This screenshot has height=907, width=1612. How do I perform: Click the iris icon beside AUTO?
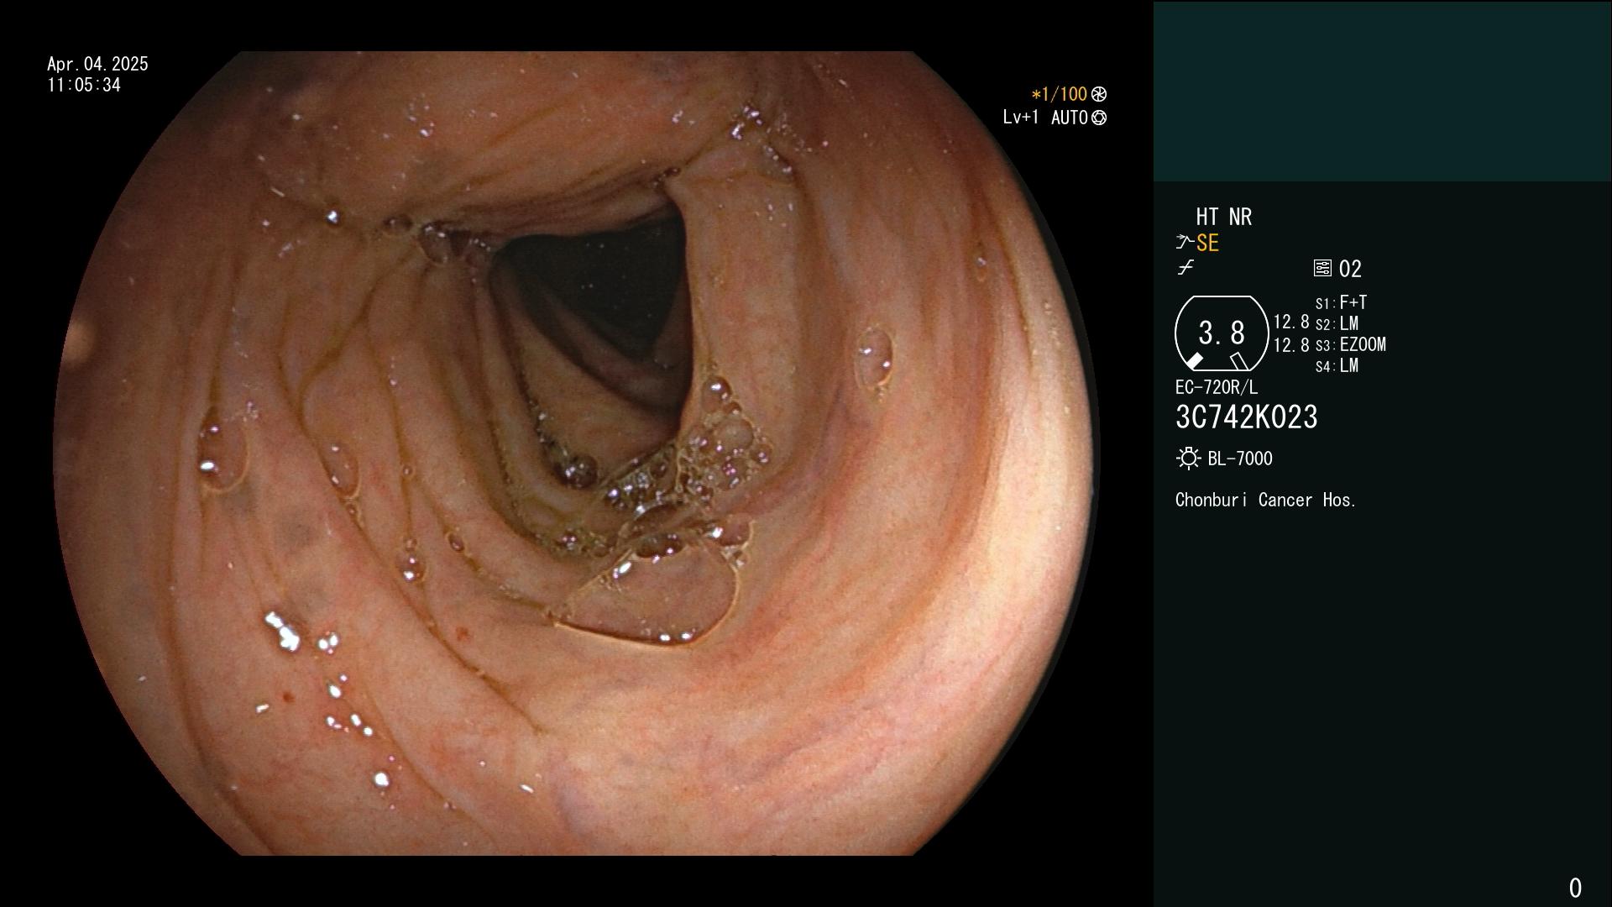pyautogui.click(x=1099, y=118)
